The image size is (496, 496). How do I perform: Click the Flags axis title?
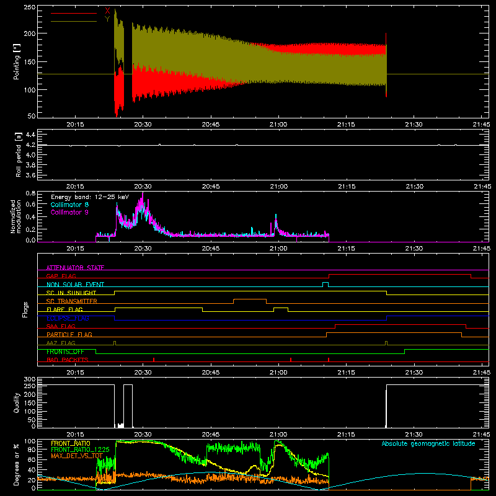point(25,309)
